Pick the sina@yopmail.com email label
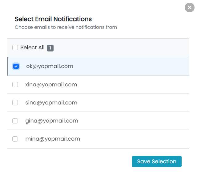The image size is (197, 174). pyautogui.click(x=51, y=103)
